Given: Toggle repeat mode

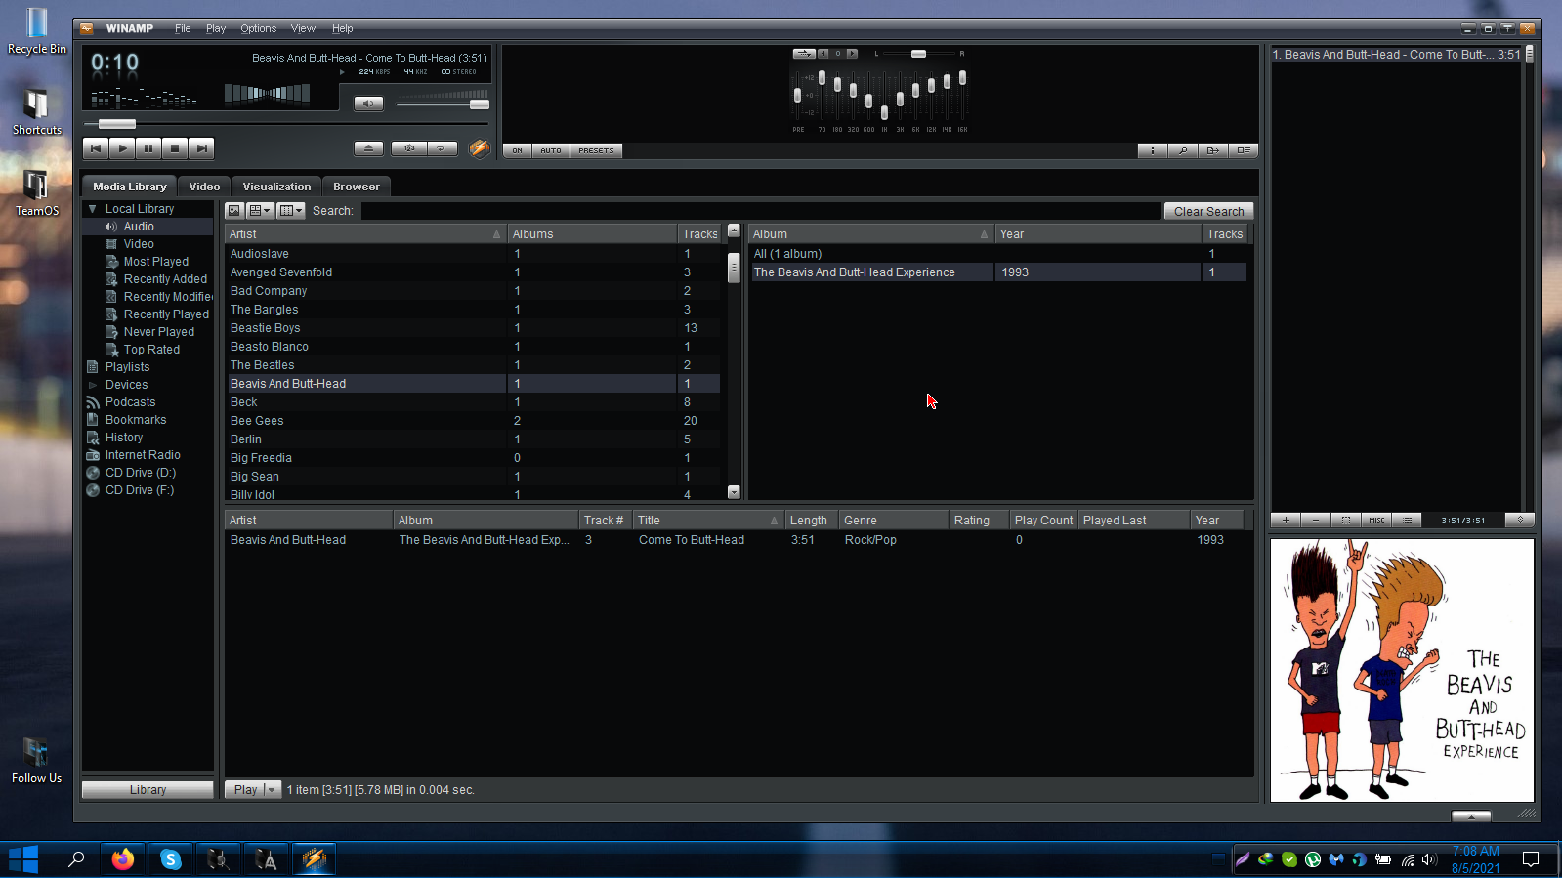Looking at the screenshot, I should pyautogui.click(x=443, y=148).
